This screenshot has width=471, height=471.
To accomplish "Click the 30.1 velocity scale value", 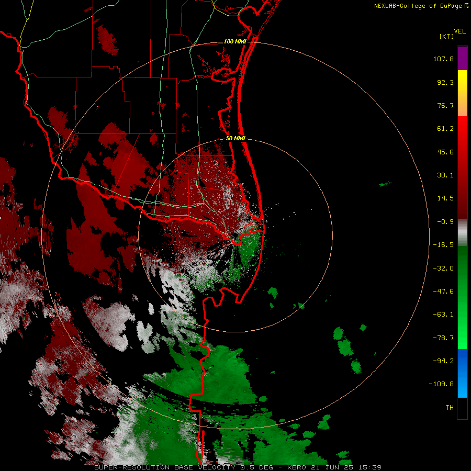I will coord(445,175).
